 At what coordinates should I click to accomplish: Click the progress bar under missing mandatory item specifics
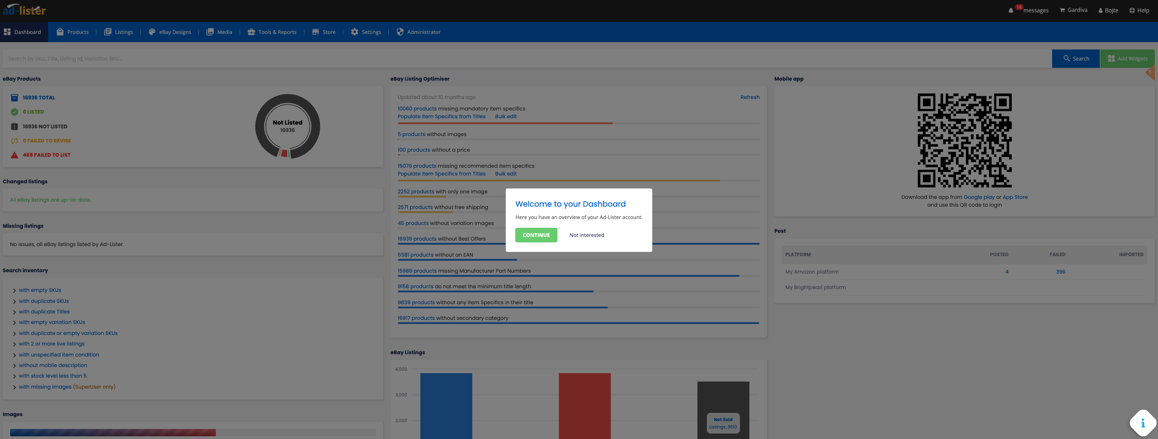click(579, 123)
